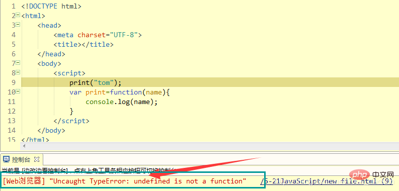399x191 pixels.
Task: Click the horizontal scrollbar track of editor
Action: click(211, 146)
